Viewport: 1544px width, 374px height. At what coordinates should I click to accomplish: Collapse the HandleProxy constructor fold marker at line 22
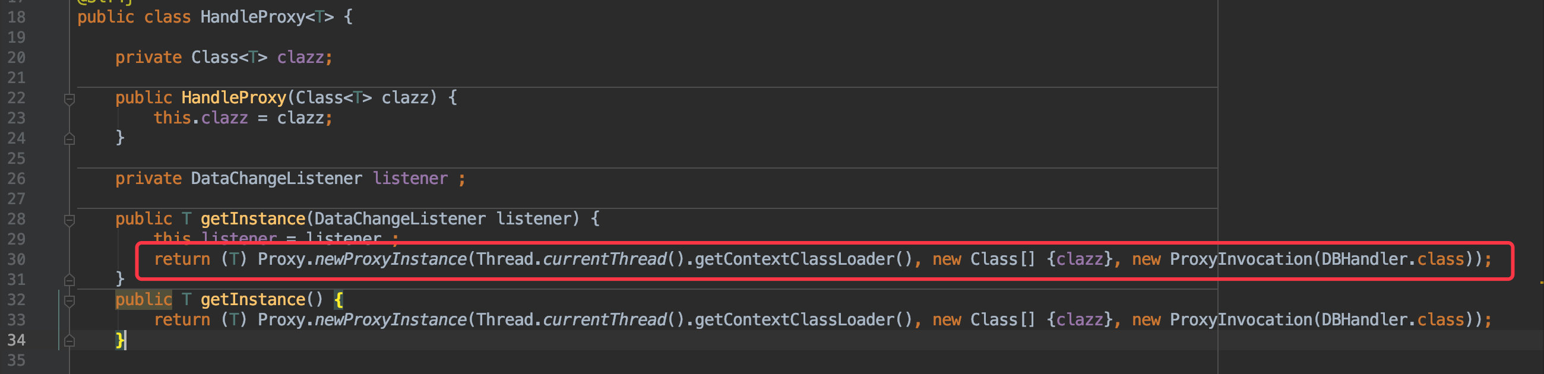(x=69, y=99)
